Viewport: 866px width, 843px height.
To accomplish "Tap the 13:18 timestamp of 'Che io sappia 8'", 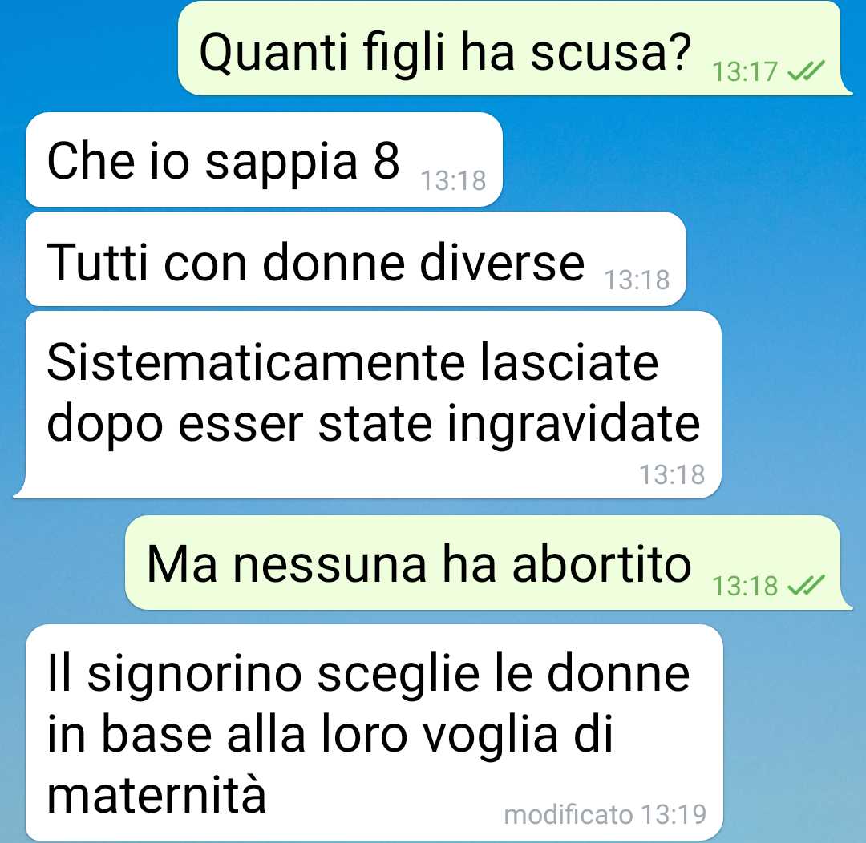I will (453, 180).
